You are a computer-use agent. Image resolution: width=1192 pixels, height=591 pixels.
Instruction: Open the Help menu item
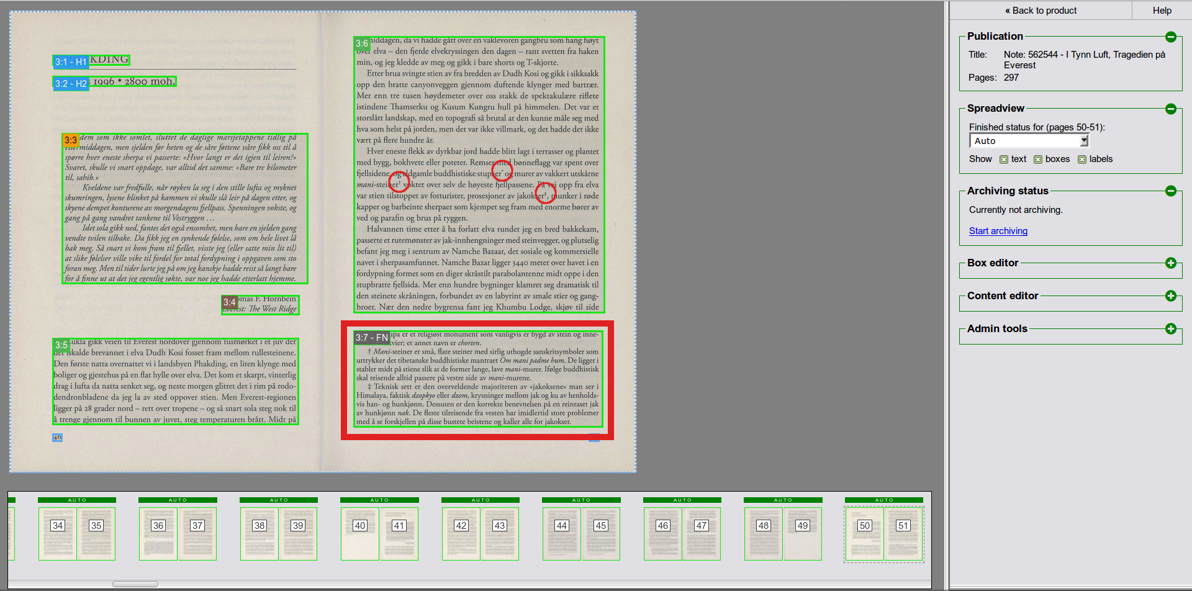point(1162,11)
